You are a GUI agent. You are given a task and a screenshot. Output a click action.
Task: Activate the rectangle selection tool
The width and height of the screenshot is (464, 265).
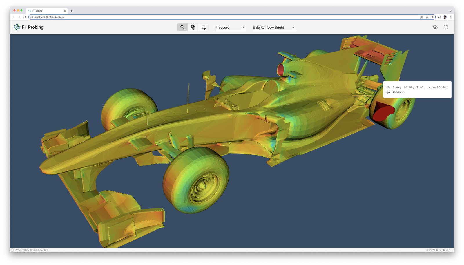(x=203, y=27)
